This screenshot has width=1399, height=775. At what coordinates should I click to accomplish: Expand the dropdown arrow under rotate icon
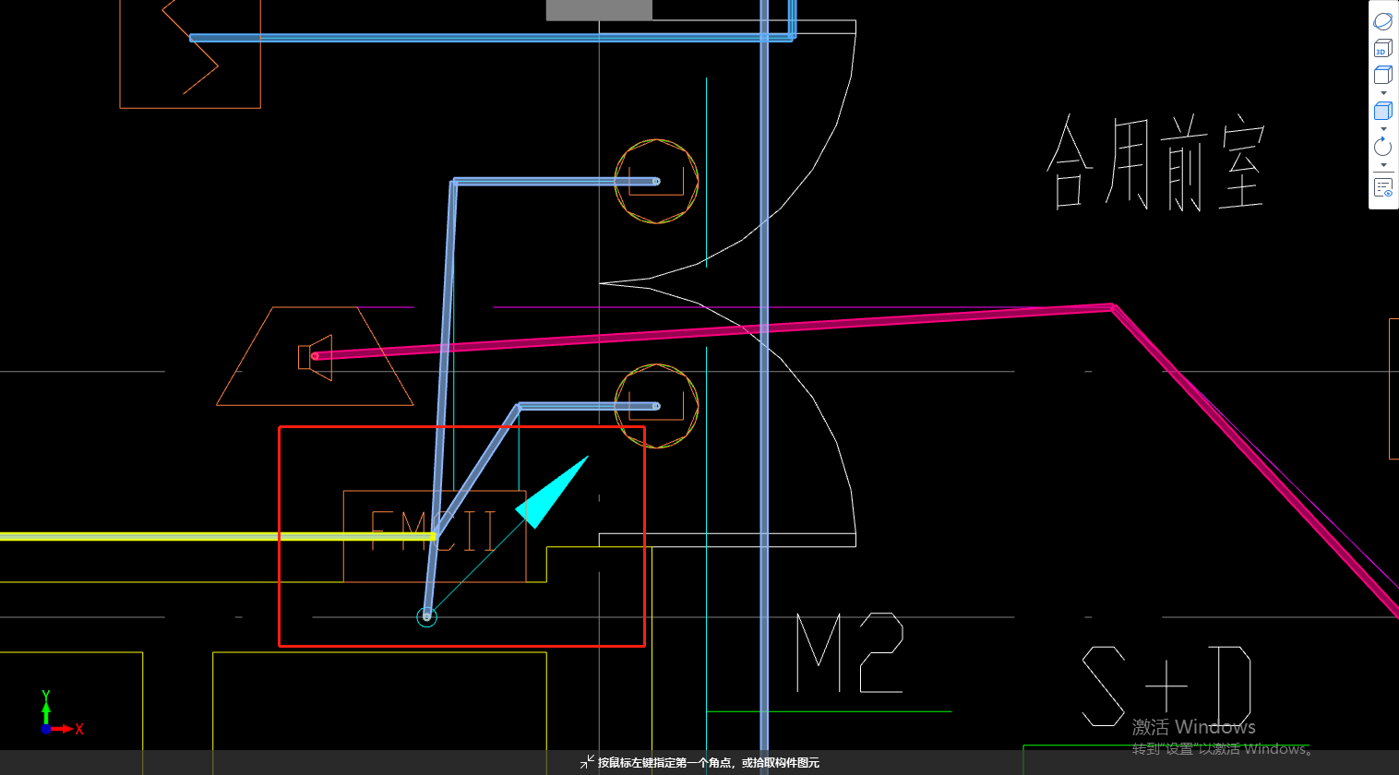tap(1382, 165)
